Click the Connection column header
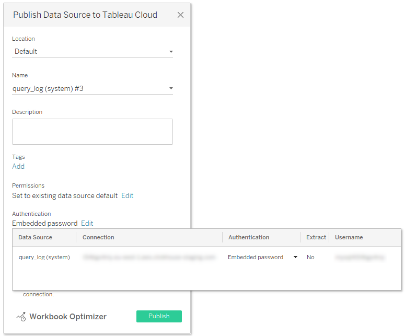Screen dimensions: 405x336 pos(98,237)
